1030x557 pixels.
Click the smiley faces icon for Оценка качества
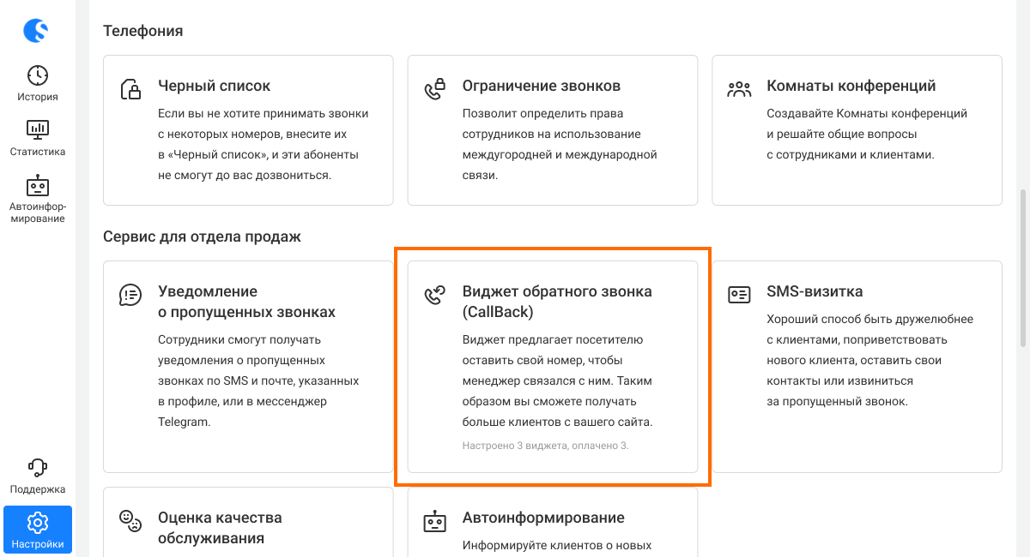tap(130, 521)
